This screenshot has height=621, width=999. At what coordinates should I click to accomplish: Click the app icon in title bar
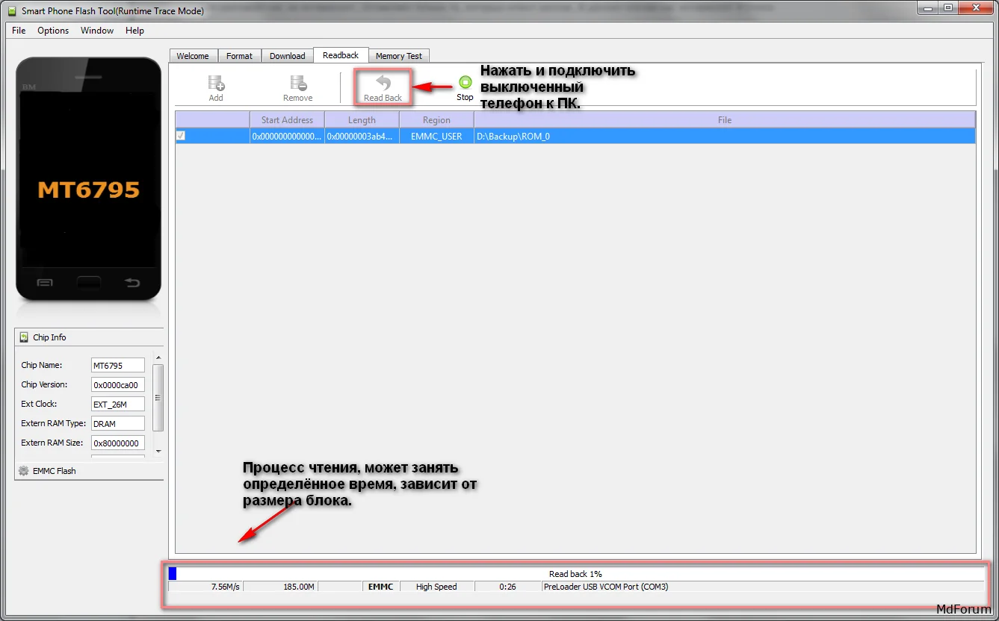11,11
